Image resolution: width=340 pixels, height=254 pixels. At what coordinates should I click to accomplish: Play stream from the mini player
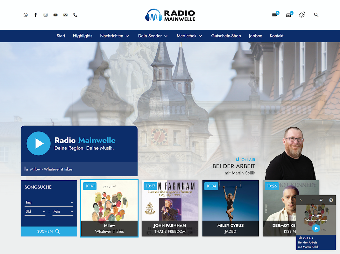pyautogui.click(x=316, y=228)
